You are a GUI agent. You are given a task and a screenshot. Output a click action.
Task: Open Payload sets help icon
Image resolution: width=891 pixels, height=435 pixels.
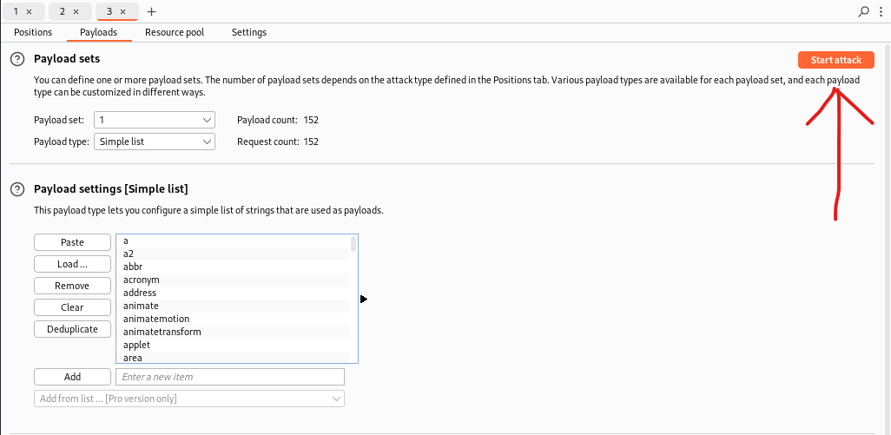tap(16, 59)
